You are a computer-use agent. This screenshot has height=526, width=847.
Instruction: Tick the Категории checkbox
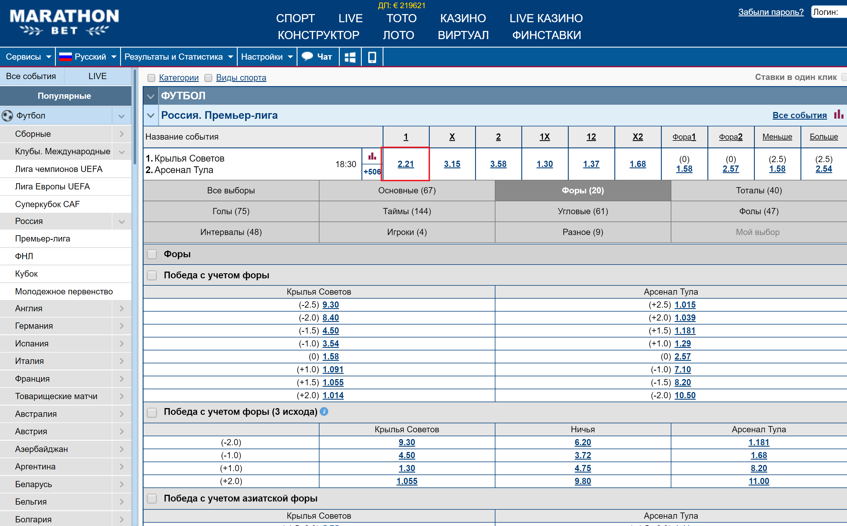click(151, 78)
